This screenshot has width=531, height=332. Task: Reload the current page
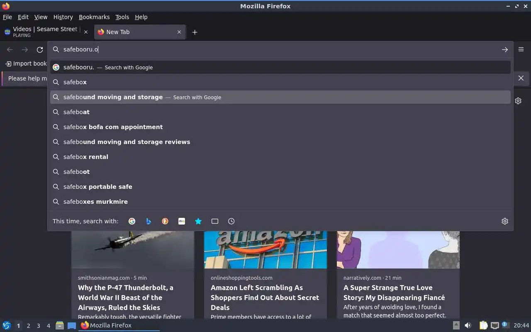click(40, 49)
